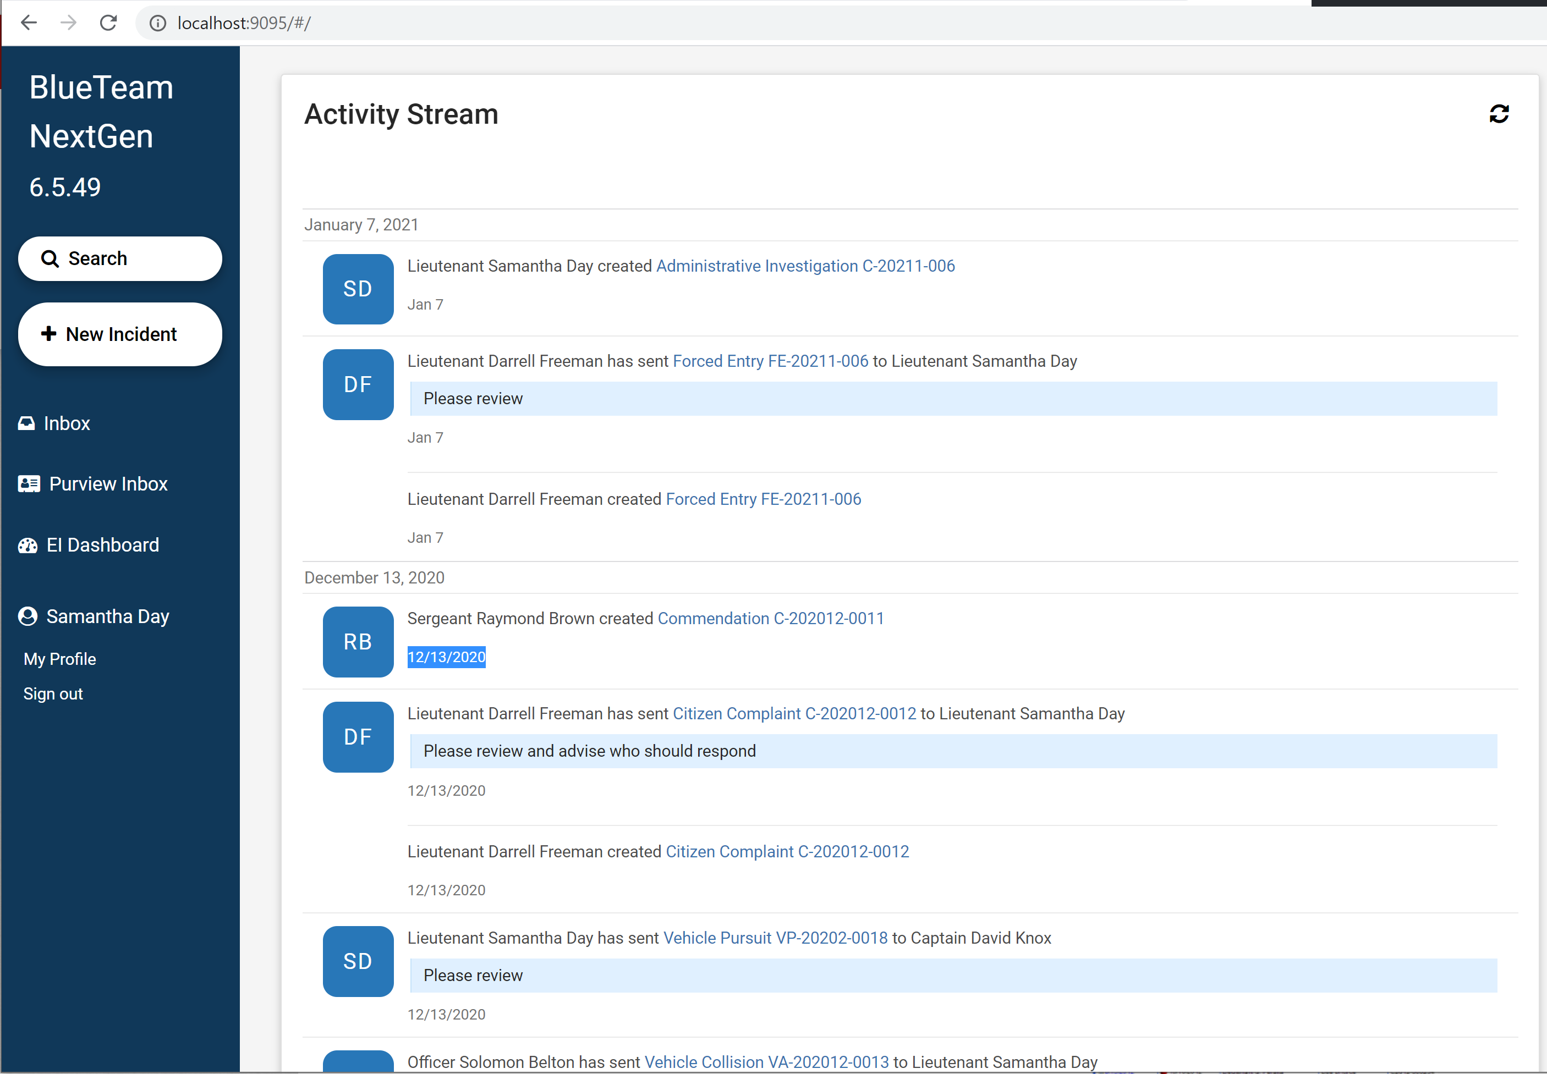Open created Citizen Complaint C-202012-0012 link
The image size is (1547, 1074).
coord(788,852)
